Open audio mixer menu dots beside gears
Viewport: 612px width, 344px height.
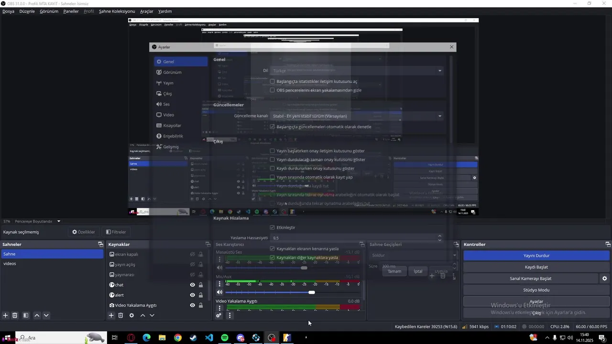point(229,315)
